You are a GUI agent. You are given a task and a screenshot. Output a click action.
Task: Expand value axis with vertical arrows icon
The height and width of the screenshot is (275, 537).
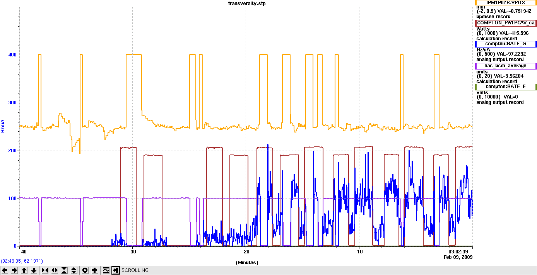[x=74, y=270]
